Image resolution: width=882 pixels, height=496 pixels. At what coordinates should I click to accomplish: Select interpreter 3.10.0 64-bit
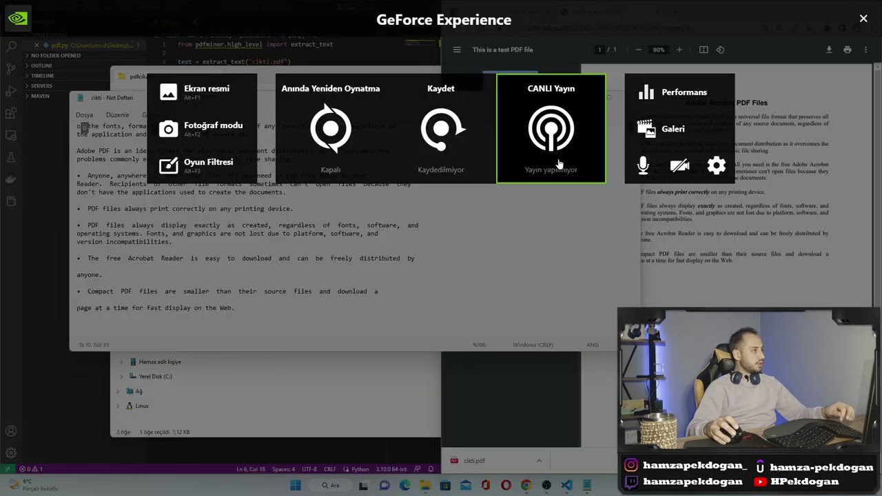pos(391,469)
